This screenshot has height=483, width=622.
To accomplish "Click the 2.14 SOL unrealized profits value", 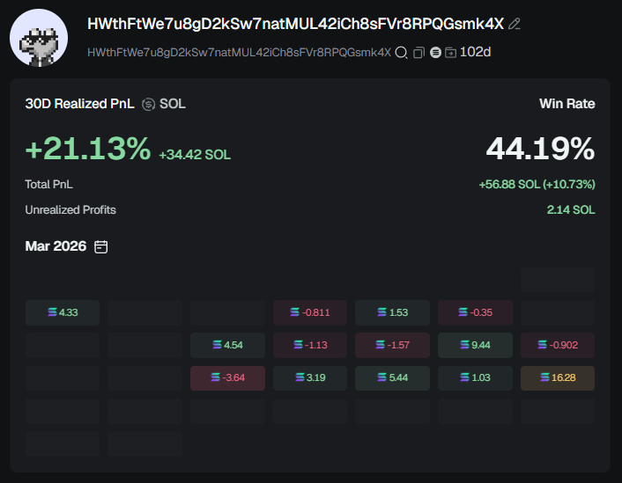I will point(571,209).
